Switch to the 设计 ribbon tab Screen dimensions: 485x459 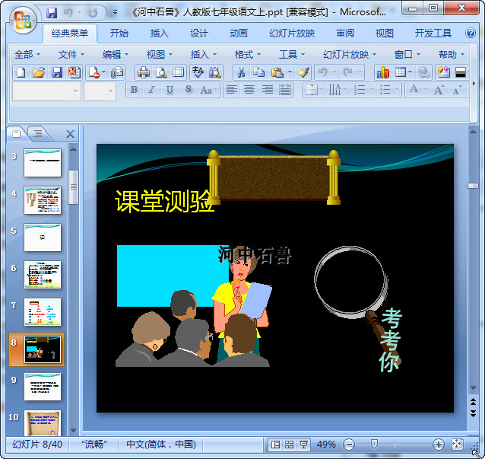pos(199,33)
